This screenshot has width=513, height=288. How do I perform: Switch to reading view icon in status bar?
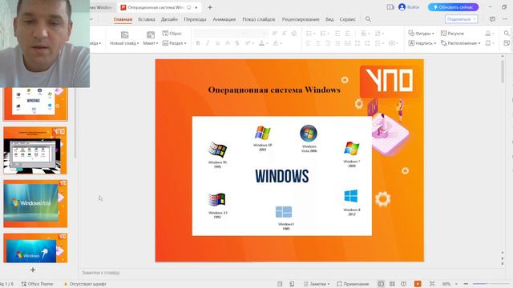point(404,284)
